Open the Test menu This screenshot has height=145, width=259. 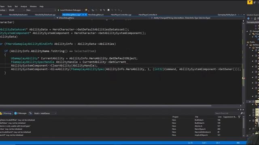coord(16,6)
